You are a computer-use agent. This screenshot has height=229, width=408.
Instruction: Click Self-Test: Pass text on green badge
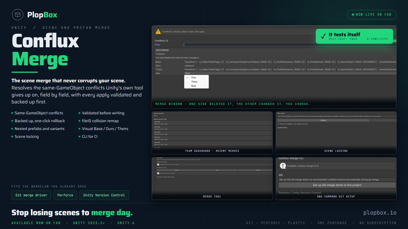pos(344,39)
